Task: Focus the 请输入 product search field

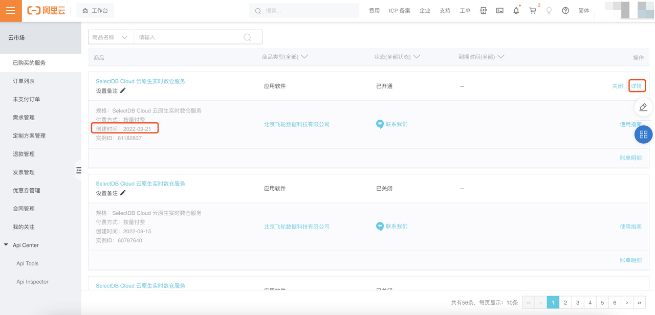Action: click(189, 37)
